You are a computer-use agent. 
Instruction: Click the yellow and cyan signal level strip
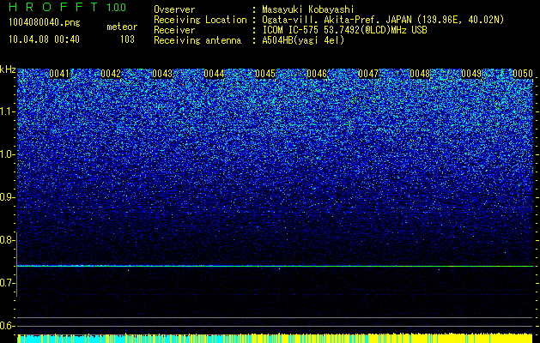[275, 338]
